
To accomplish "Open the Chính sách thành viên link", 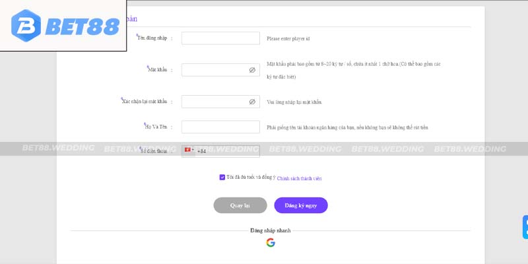I will click(x=299, y=178).
